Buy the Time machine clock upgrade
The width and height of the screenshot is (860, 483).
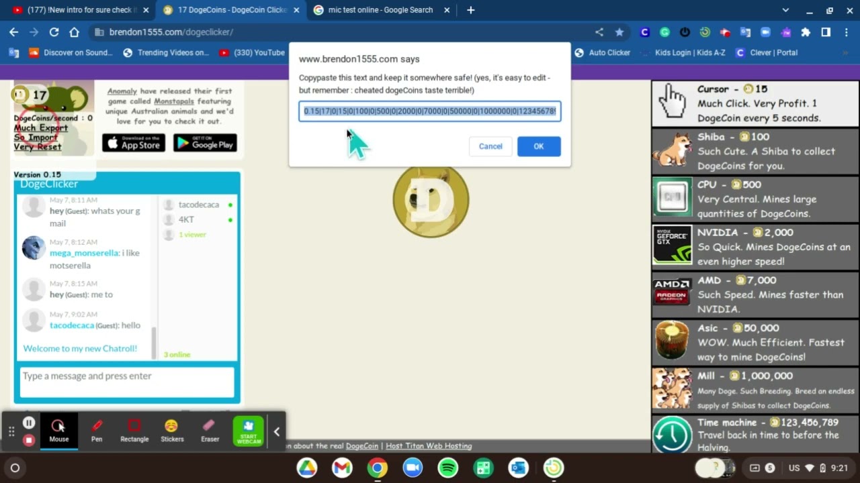click(672, 434)
